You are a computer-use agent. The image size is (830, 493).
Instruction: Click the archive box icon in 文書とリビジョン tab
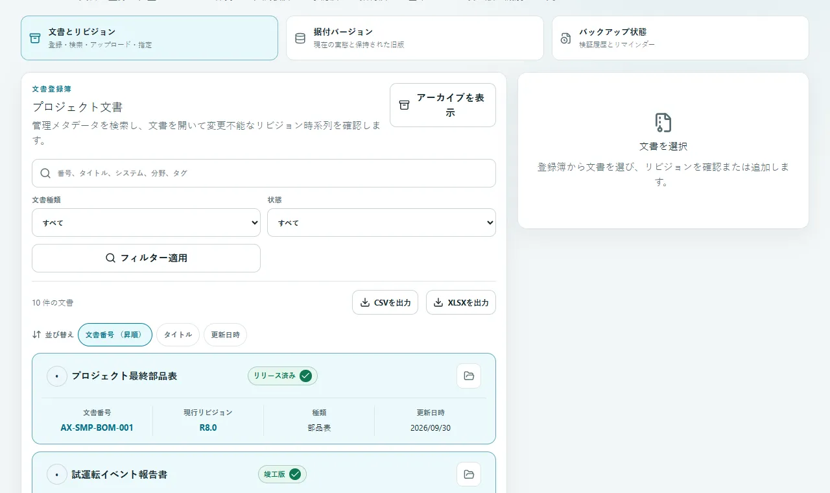[x=35, y=38]
